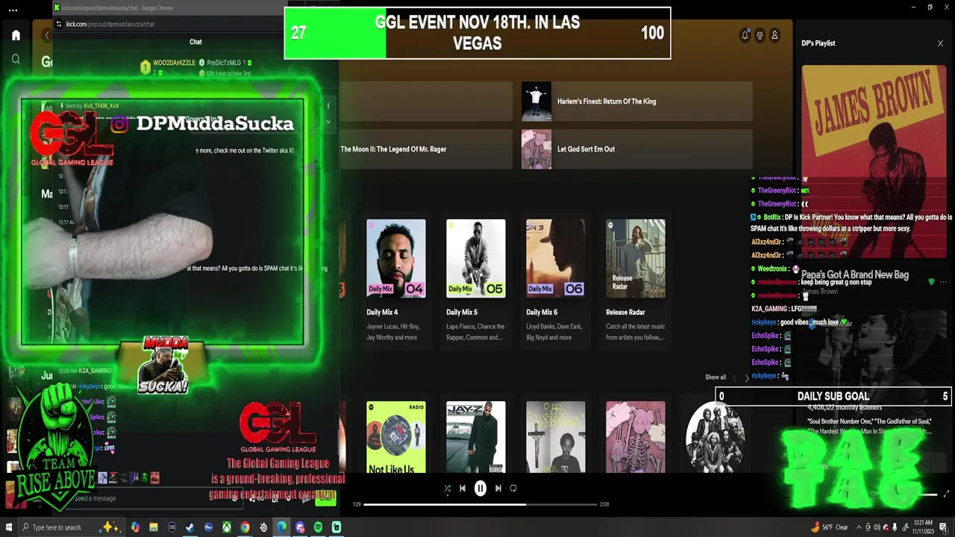
Task: Advance the carousel with the right arrow
Action: pos(747,378)
